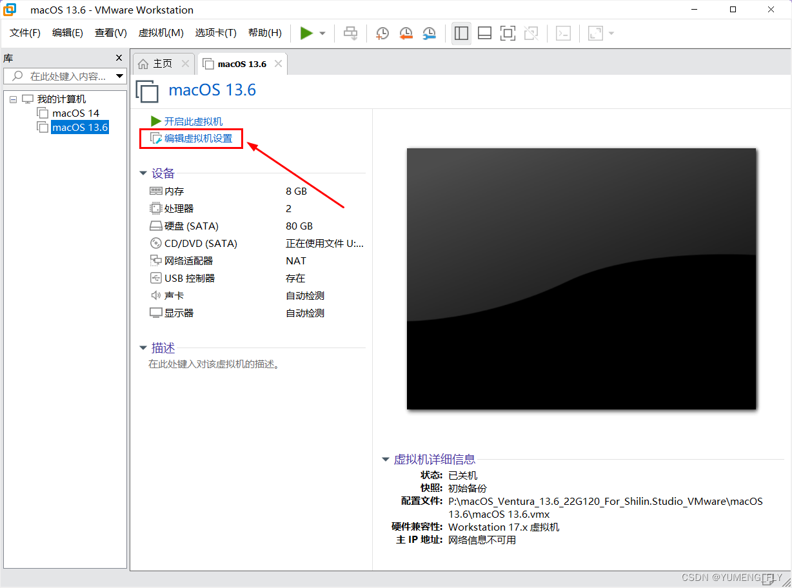Click the 已关机 status value
Screen dimensions: 792x588
[463, 475]
